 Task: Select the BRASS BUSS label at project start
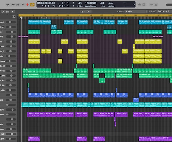23,37
